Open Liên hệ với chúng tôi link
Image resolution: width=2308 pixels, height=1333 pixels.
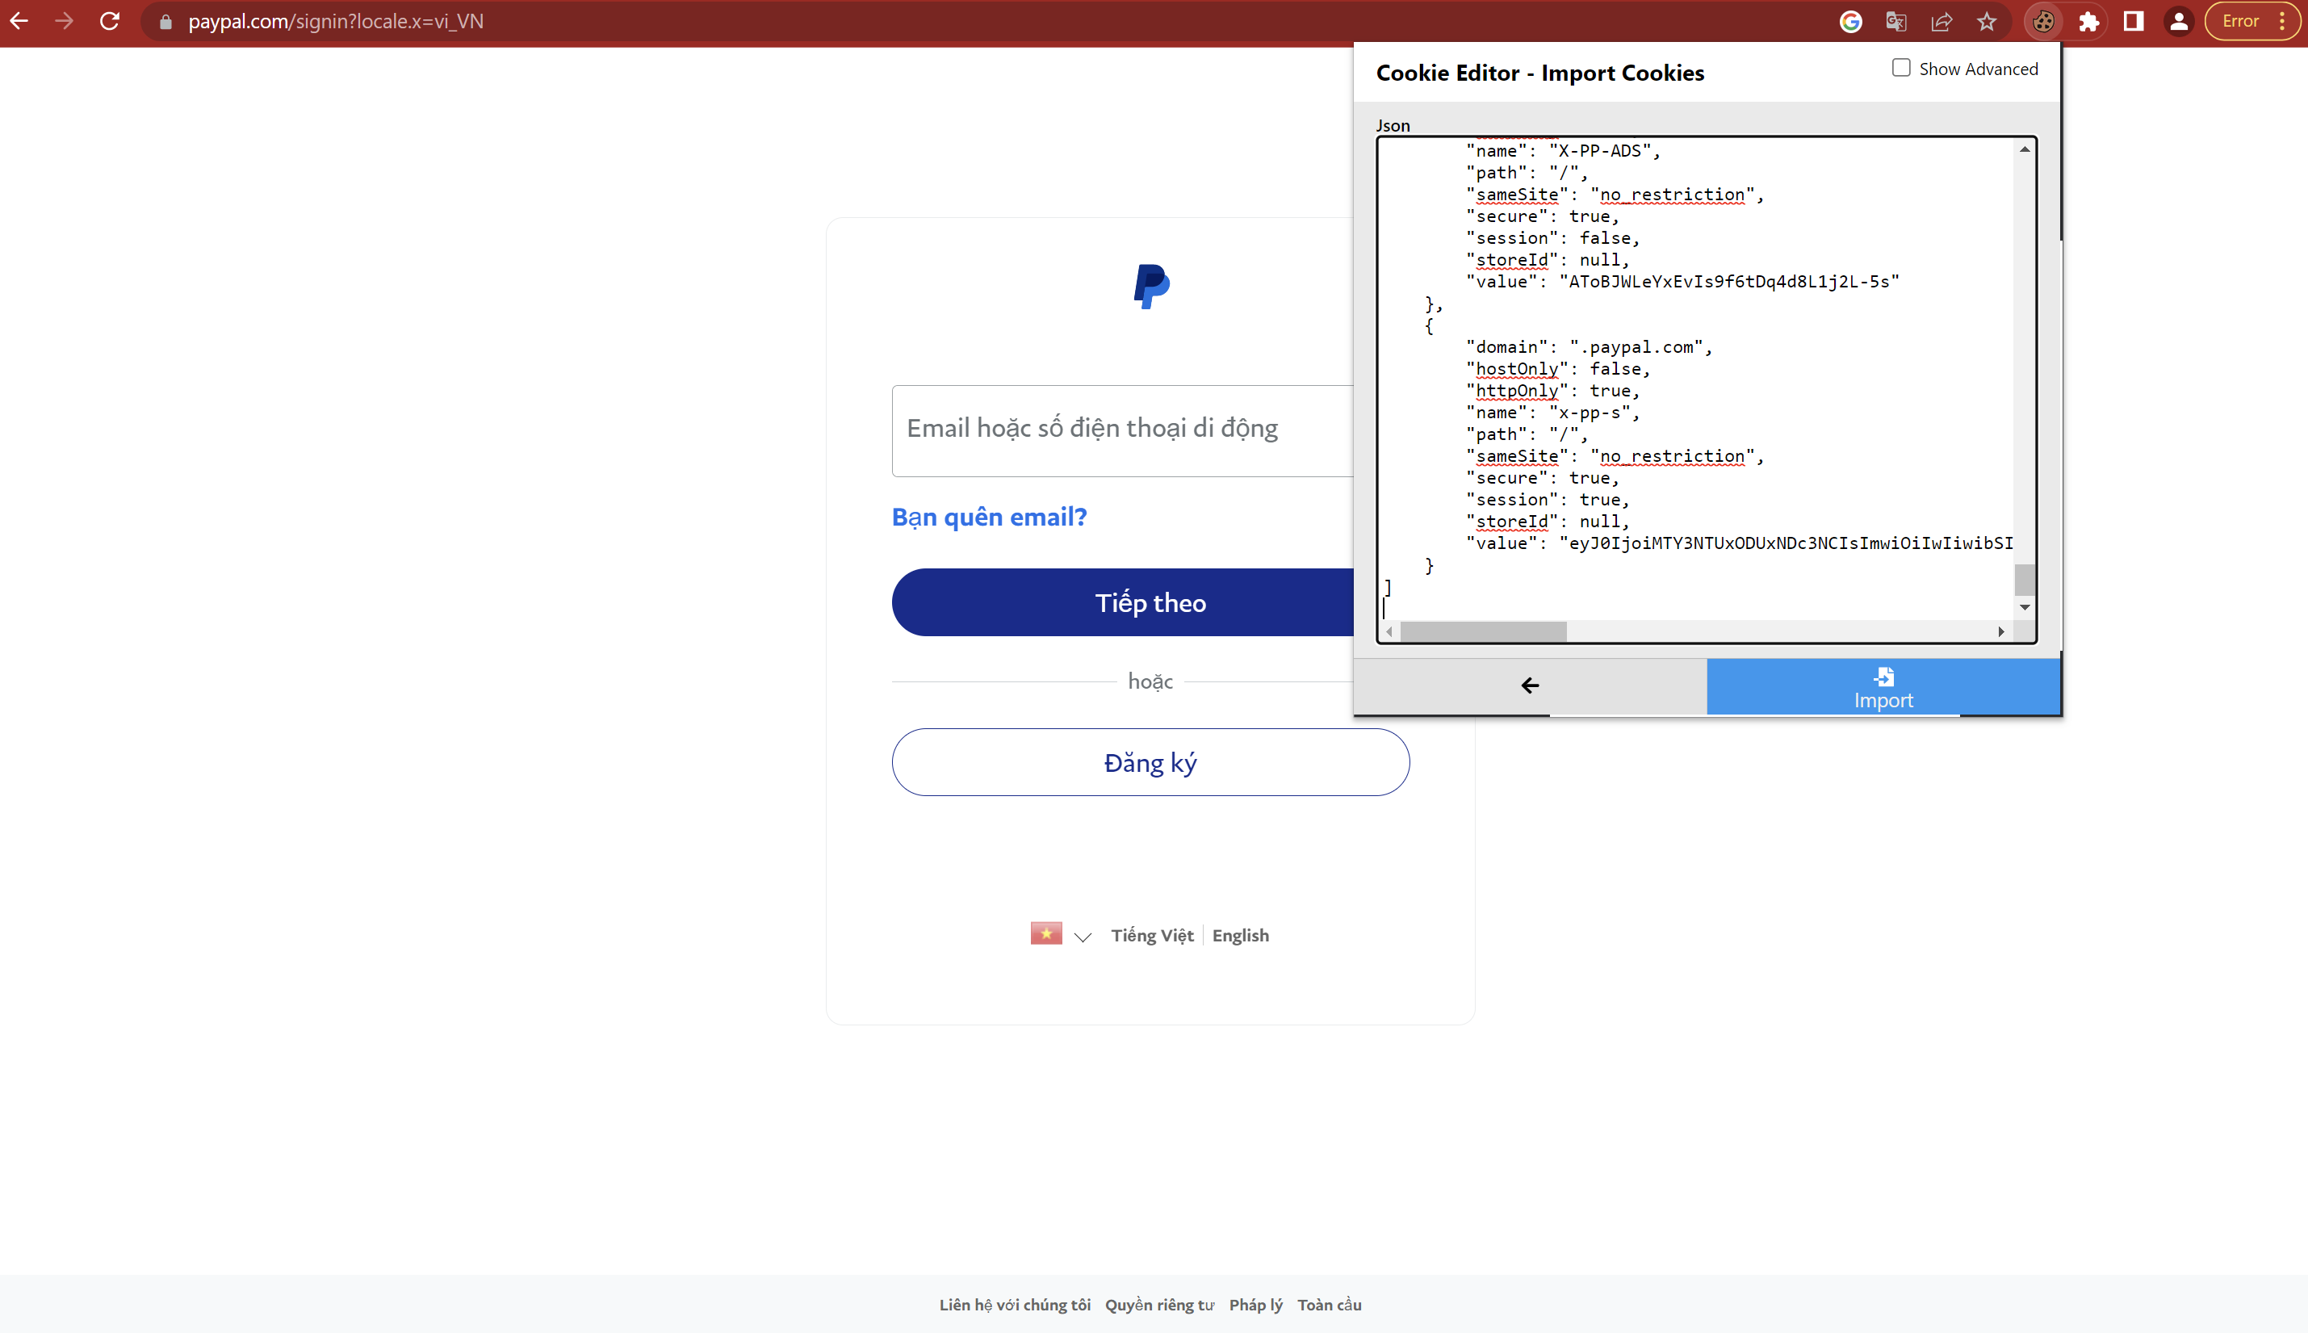pyautogui.click(x=1014, y=1305)
